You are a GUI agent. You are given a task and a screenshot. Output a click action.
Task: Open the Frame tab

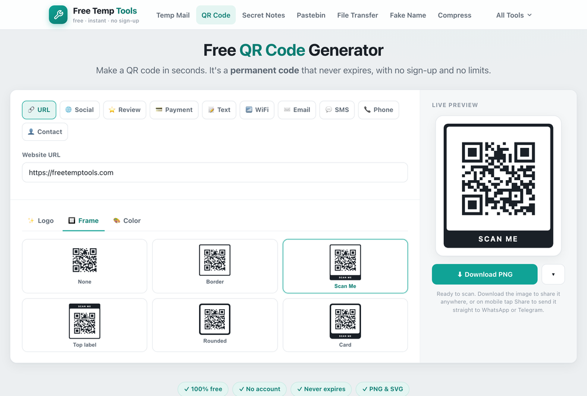tap(83, 221)
